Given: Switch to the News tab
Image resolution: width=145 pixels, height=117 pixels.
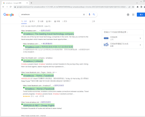Looking at the screenshot, I should point(57,21).
